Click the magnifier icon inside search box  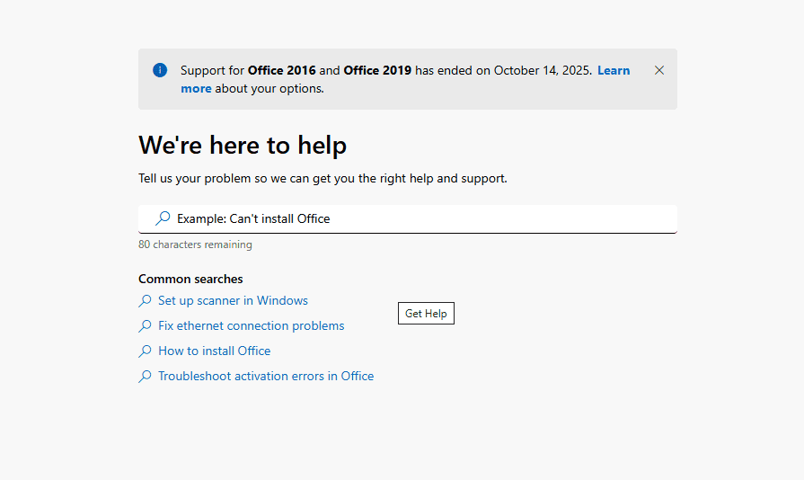(x=163, y=218)
